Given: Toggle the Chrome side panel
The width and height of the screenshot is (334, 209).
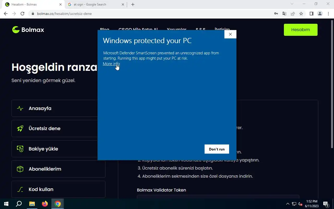Looking at the screenshot, I should pyautogui.click(x=311, y=14).
